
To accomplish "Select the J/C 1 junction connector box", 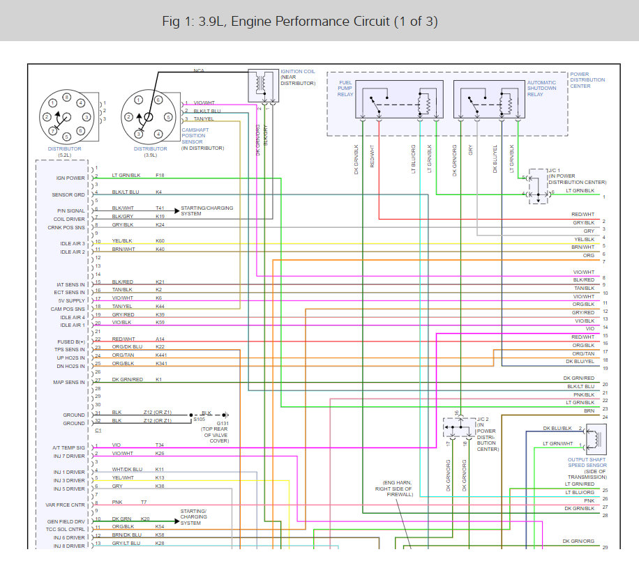I will click(538, 186).
